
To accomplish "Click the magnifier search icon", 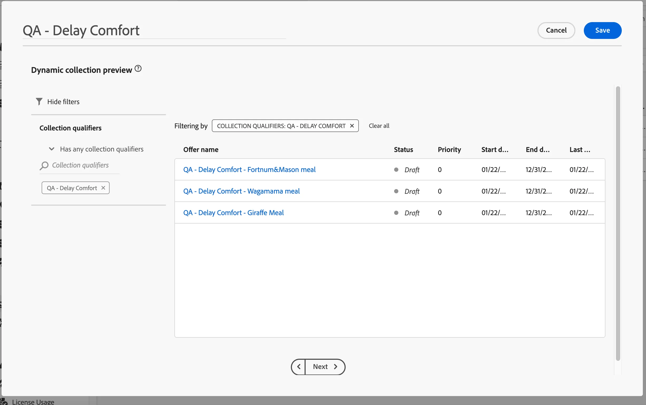I will 44,165.
